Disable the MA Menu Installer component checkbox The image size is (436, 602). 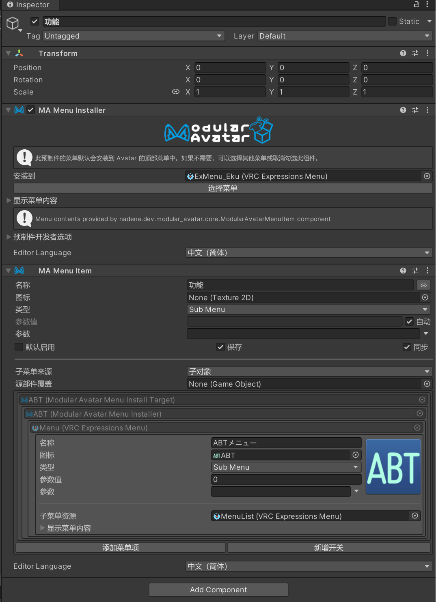pos(31,110)
